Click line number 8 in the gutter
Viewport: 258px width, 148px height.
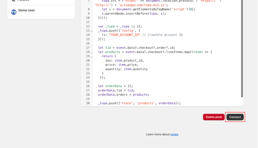coord(89,9)
